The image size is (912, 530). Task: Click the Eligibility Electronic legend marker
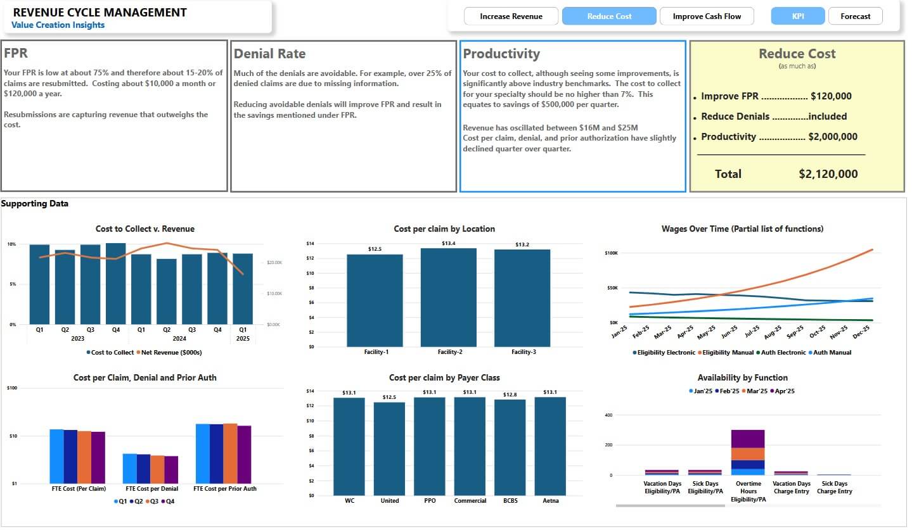point(634,353)
